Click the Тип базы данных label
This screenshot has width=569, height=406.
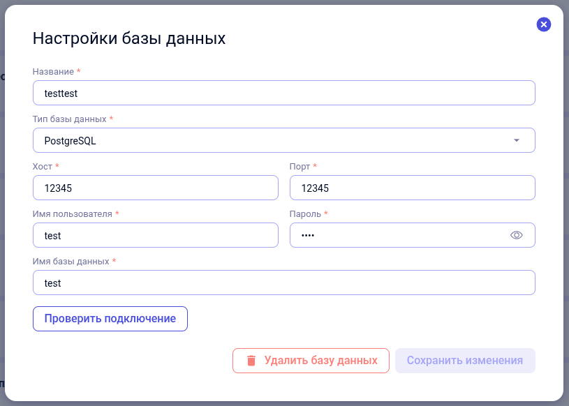coord(69,119)
